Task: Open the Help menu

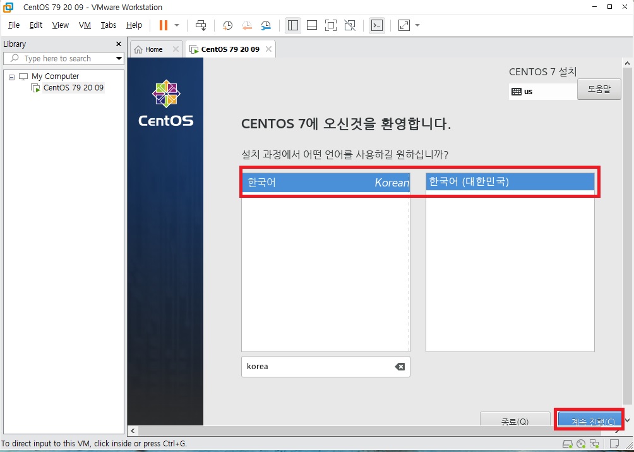Action: pyautogui.click(x=134, y=25)
